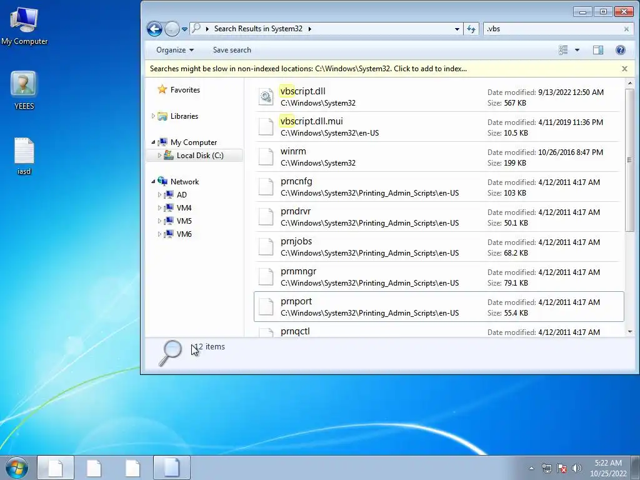
Task: Click the results list scroll up arrow
Action: tap(630, 83)
